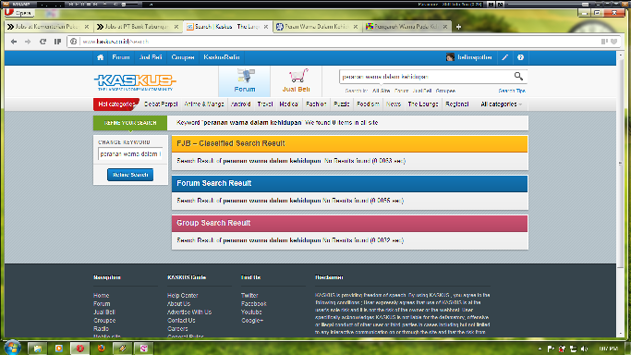Click the Hot categories red tab
The height and width of the screenshot is (355, 631).
pyautogui.click(x=116, y=104)
